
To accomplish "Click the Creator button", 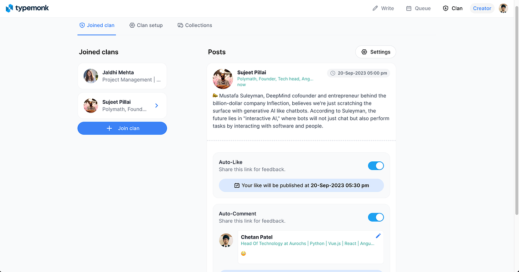I will point(482,8).
